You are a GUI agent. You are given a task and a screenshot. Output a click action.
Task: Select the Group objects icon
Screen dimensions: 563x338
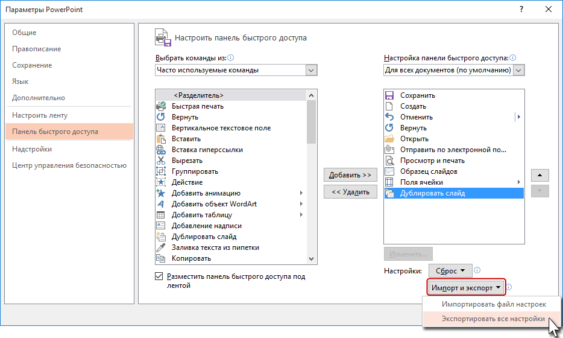point(161,171)
